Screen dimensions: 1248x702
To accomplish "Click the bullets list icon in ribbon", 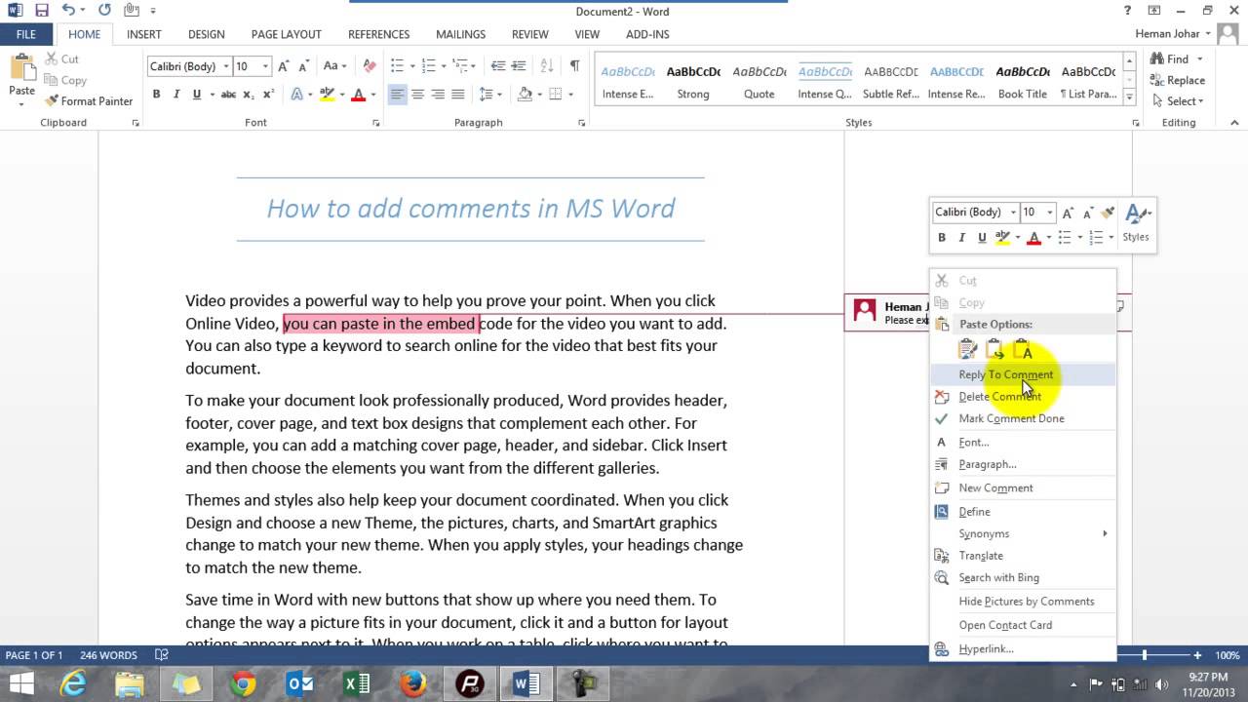I will pyautogui.click(x=397, y=66).
